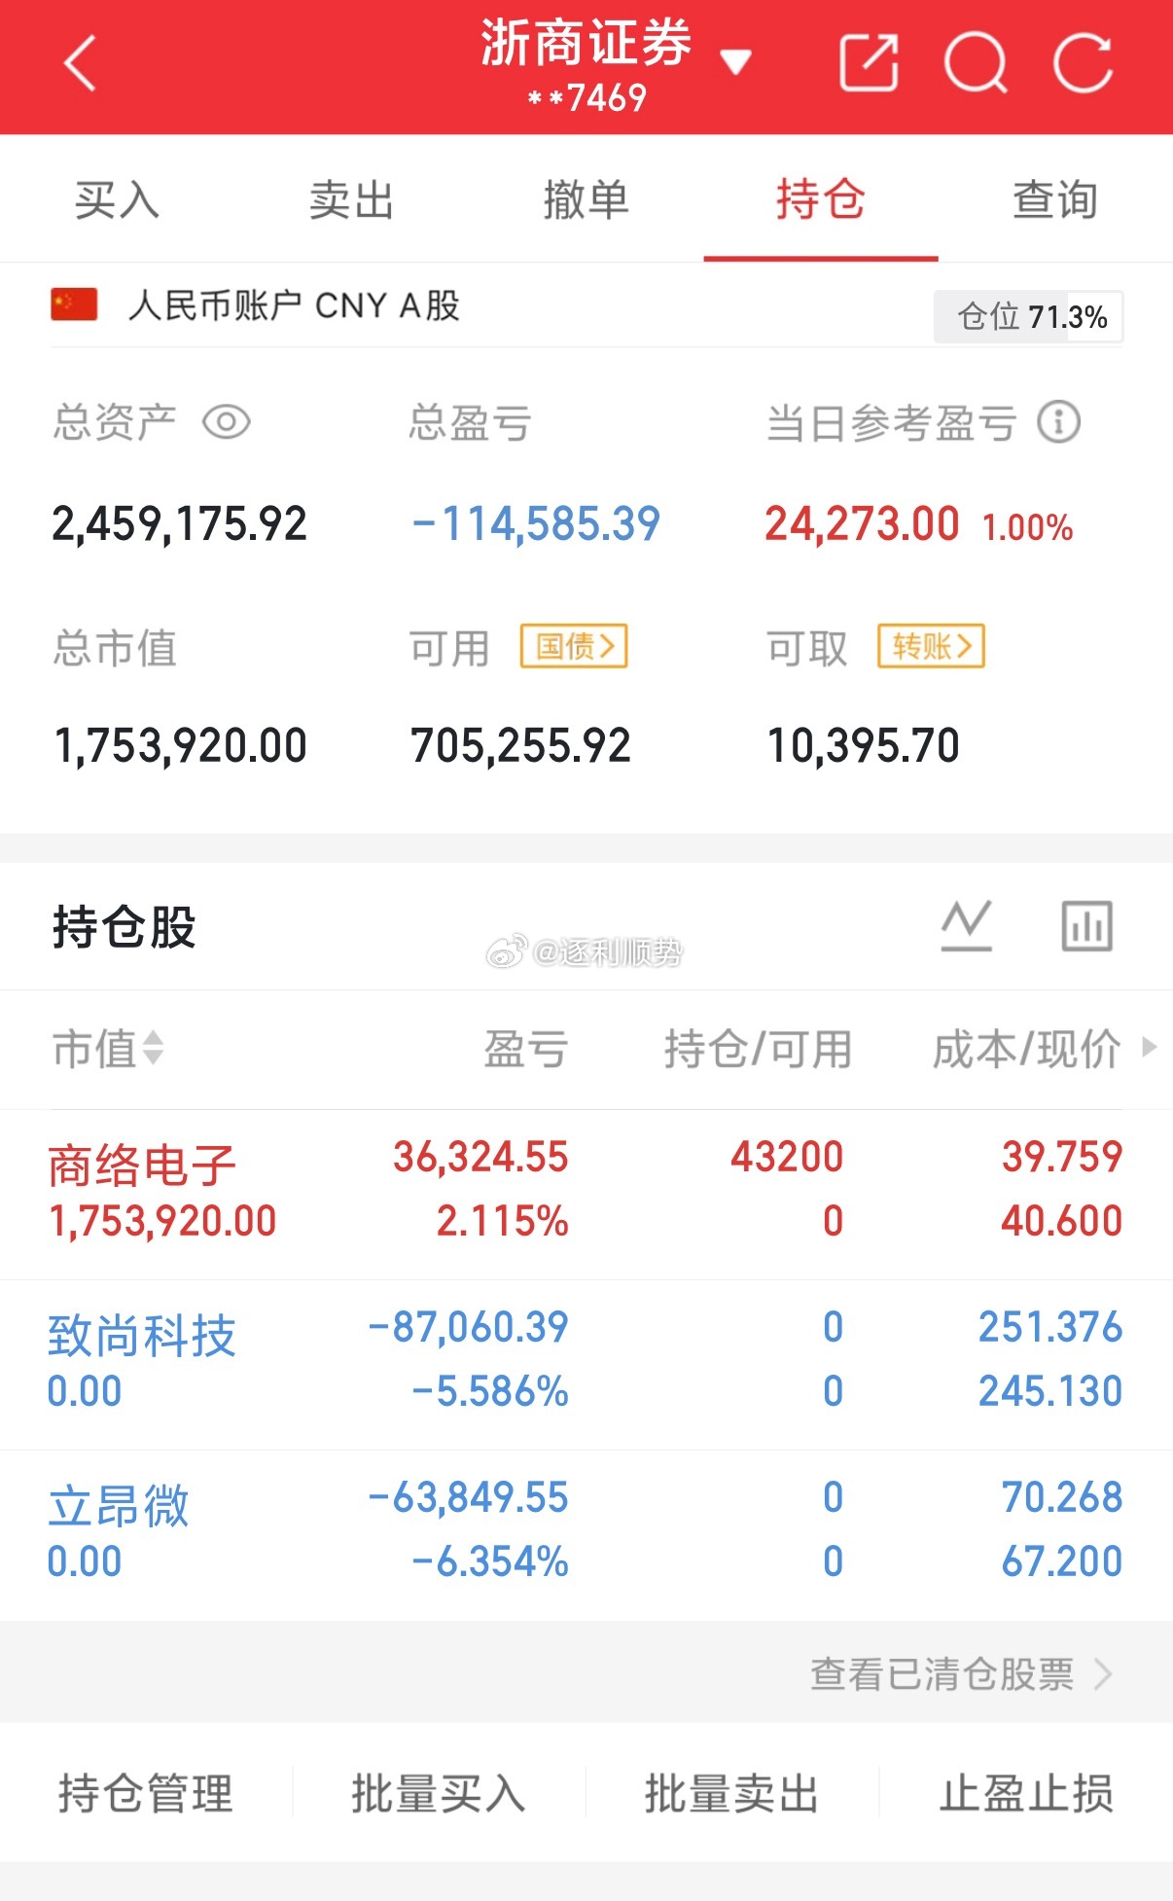This screenshot has height=1901, width=1173.
Task: Tap the 人民币账户 CNY A股 label
Action: coord(294,305)
